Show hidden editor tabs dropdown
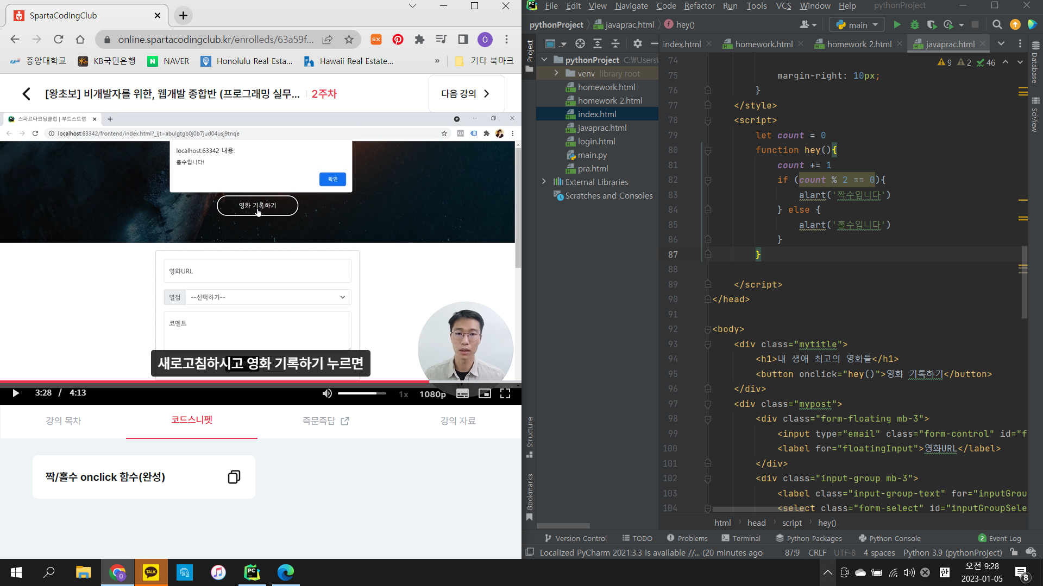This screenshot has height=586, width=1043. (1001, 44)
